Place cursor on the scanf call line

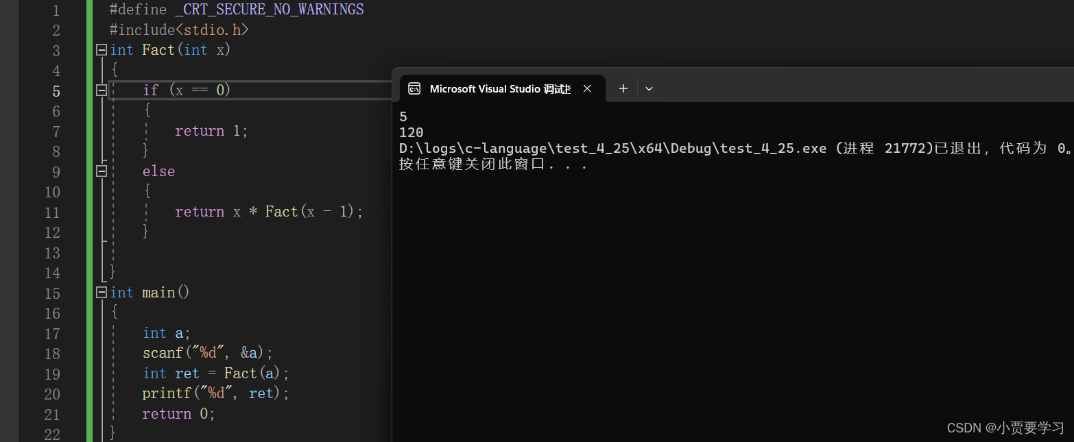click(208, 353)
